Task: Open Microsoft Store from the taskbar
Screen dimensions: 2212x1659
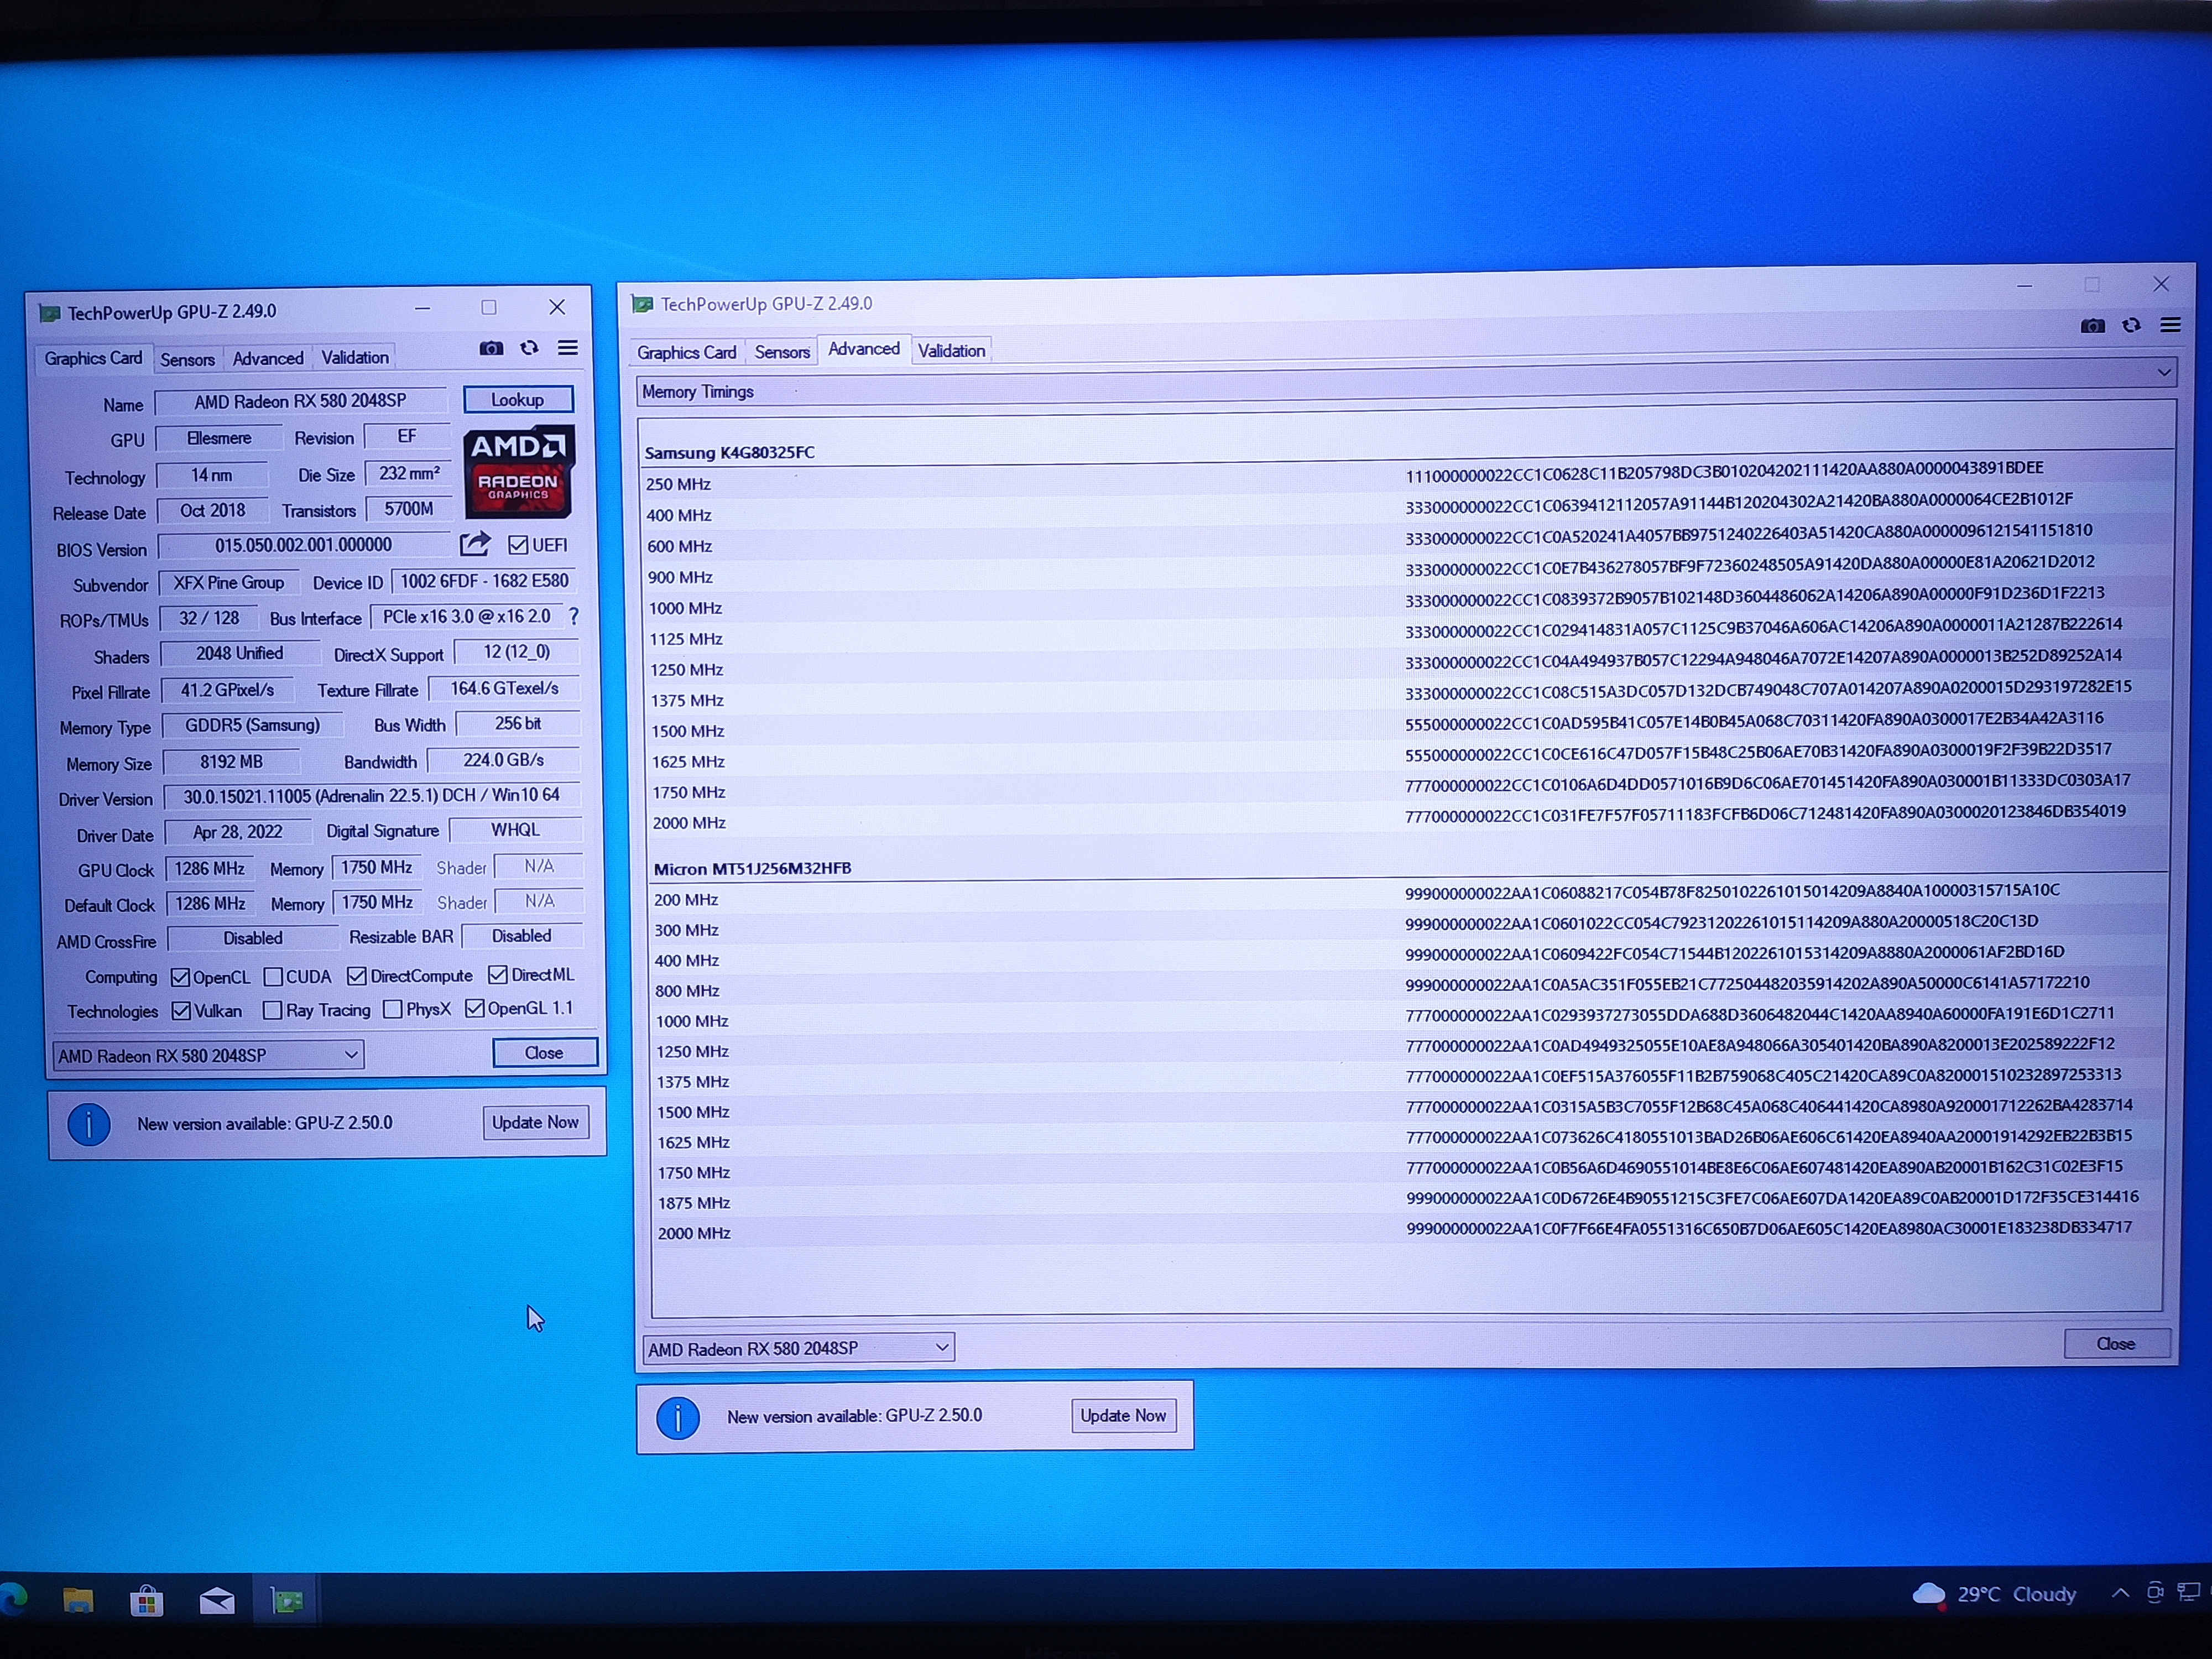Action: [146, 1602]
